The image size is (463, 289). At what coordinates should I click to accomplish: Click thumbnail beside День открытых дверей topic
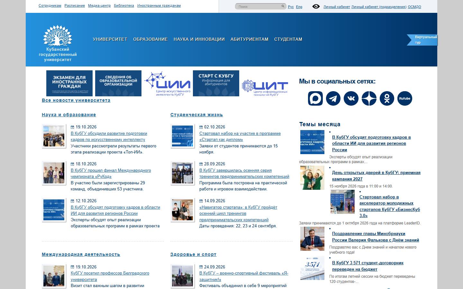pyautogui.click(x=312, y=178)
